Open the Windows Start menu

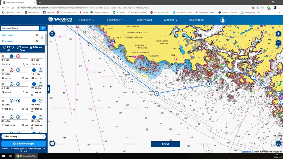pyautogui.click(x=3, y=156)
